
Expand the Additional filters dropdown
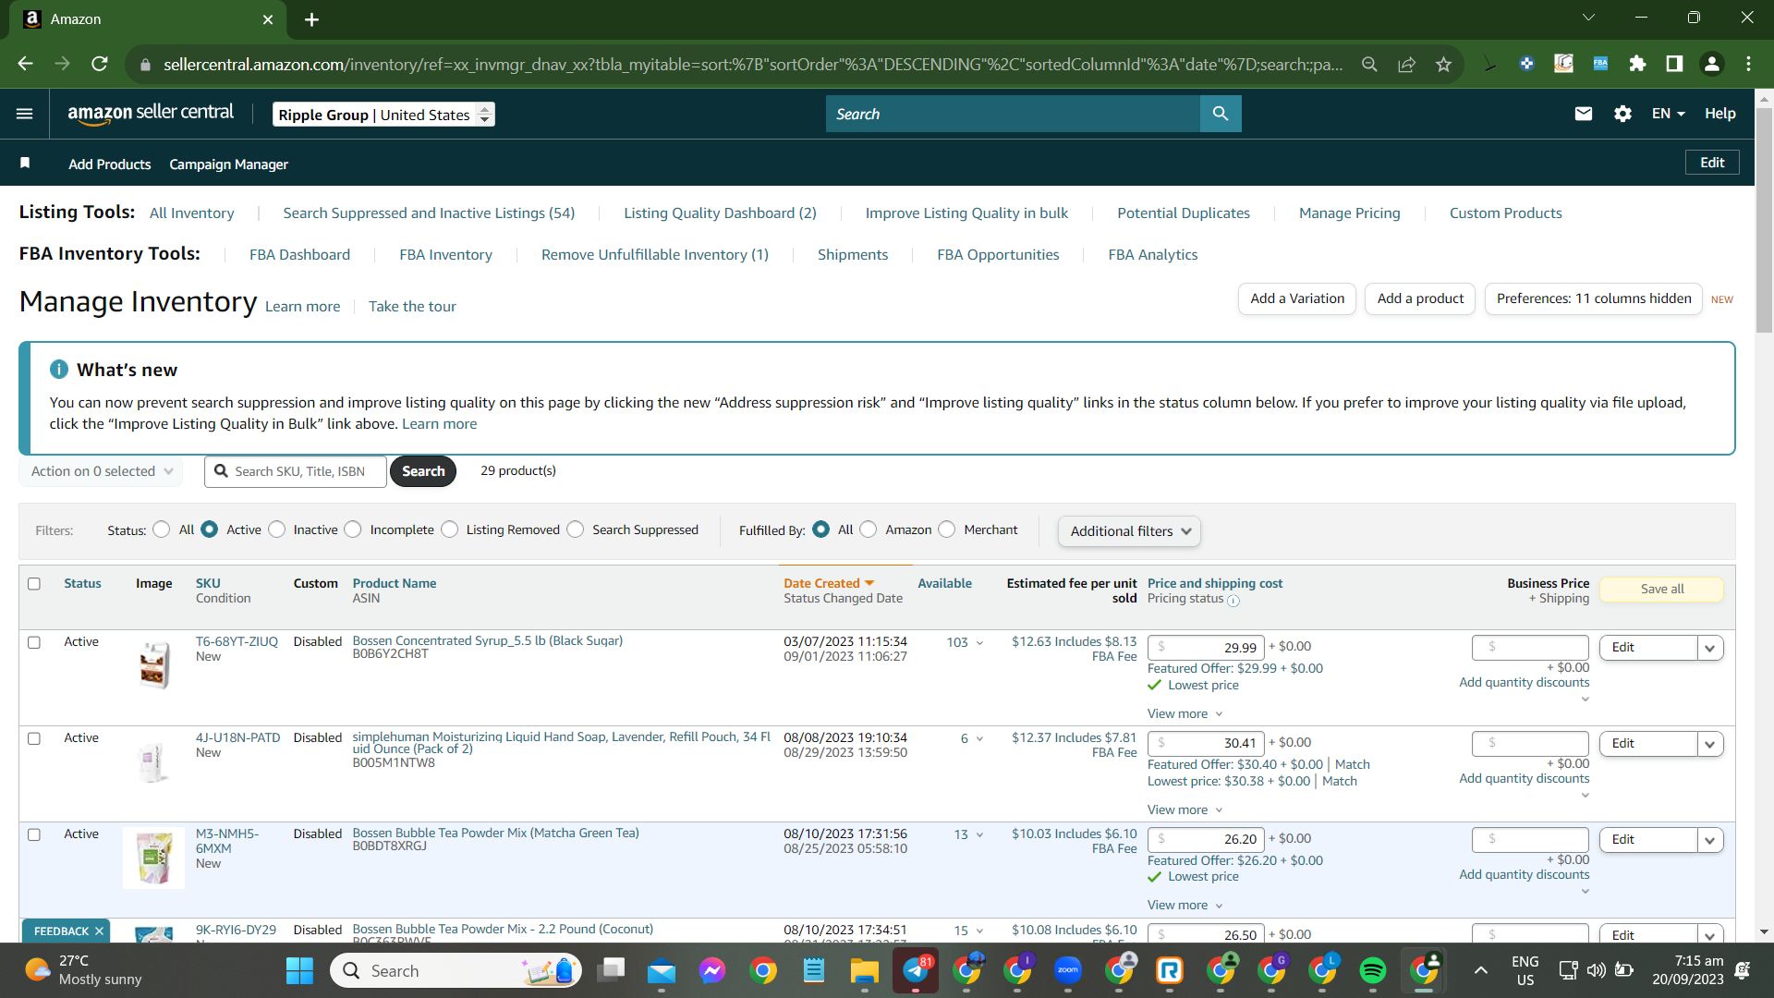1129,531
